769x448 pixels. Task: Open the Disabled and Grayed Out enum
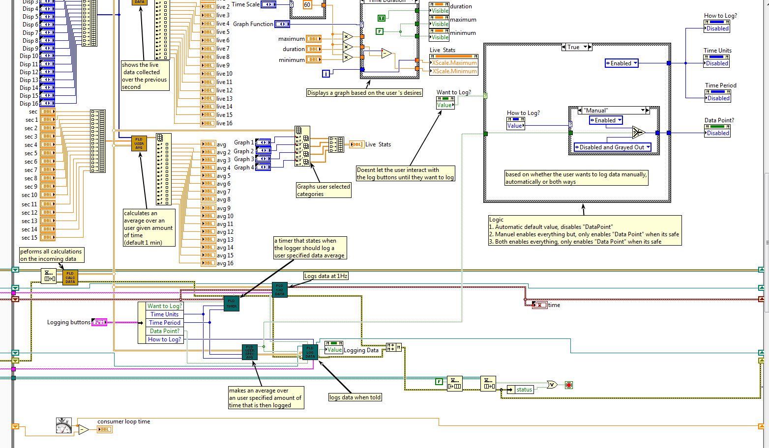[x=613, y=147]
